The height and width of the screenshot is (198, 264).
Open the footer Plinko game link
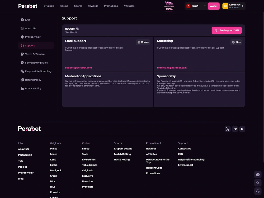coord(54,149)
